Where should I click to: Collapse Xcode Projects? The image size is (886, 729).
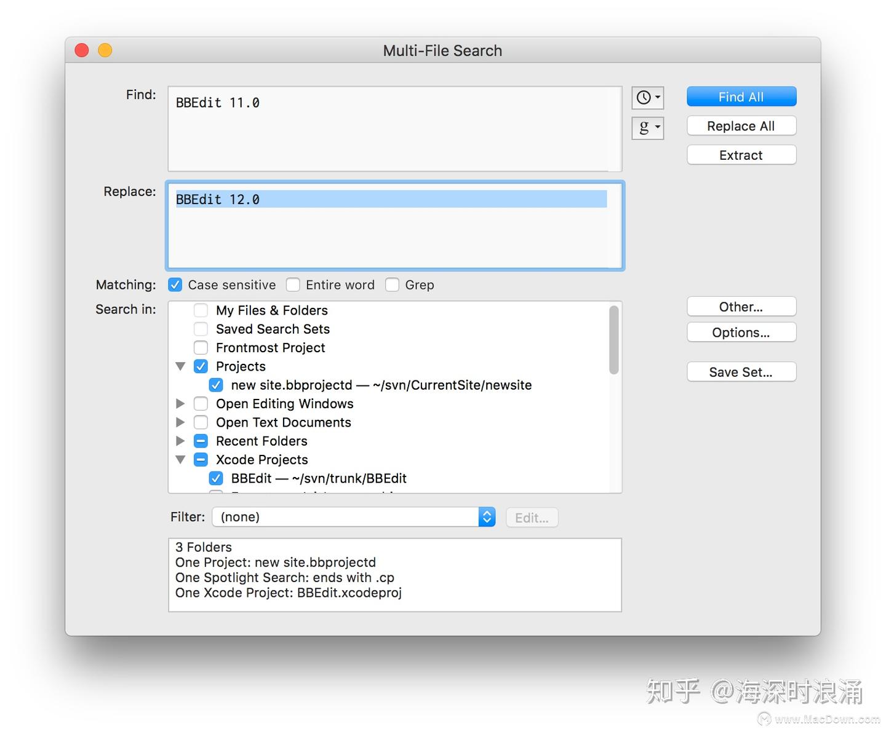tap(180, 459)
